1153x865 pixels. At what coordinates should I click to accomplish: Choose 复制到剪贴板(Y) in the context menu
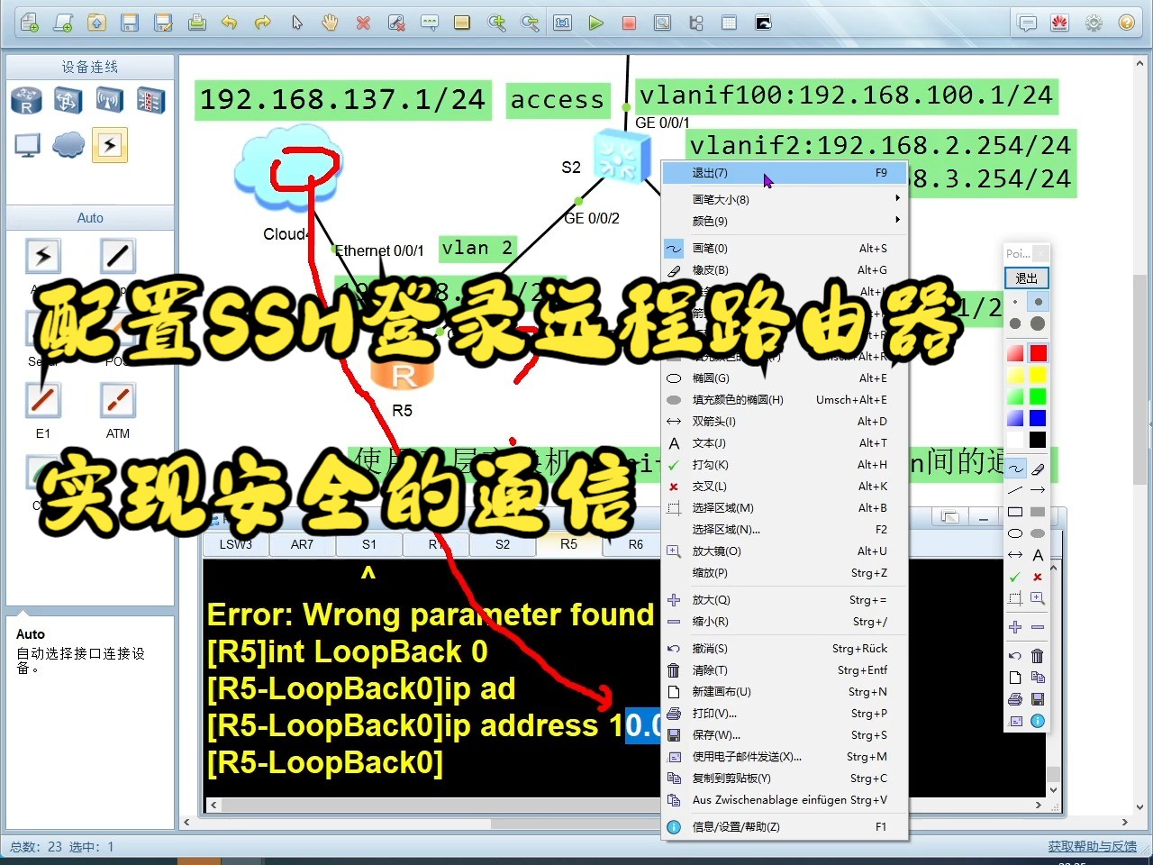(785, 778)
